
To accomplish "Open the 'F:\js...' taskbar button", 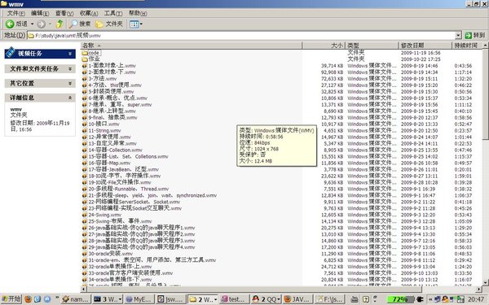I will tap(329, 299).
